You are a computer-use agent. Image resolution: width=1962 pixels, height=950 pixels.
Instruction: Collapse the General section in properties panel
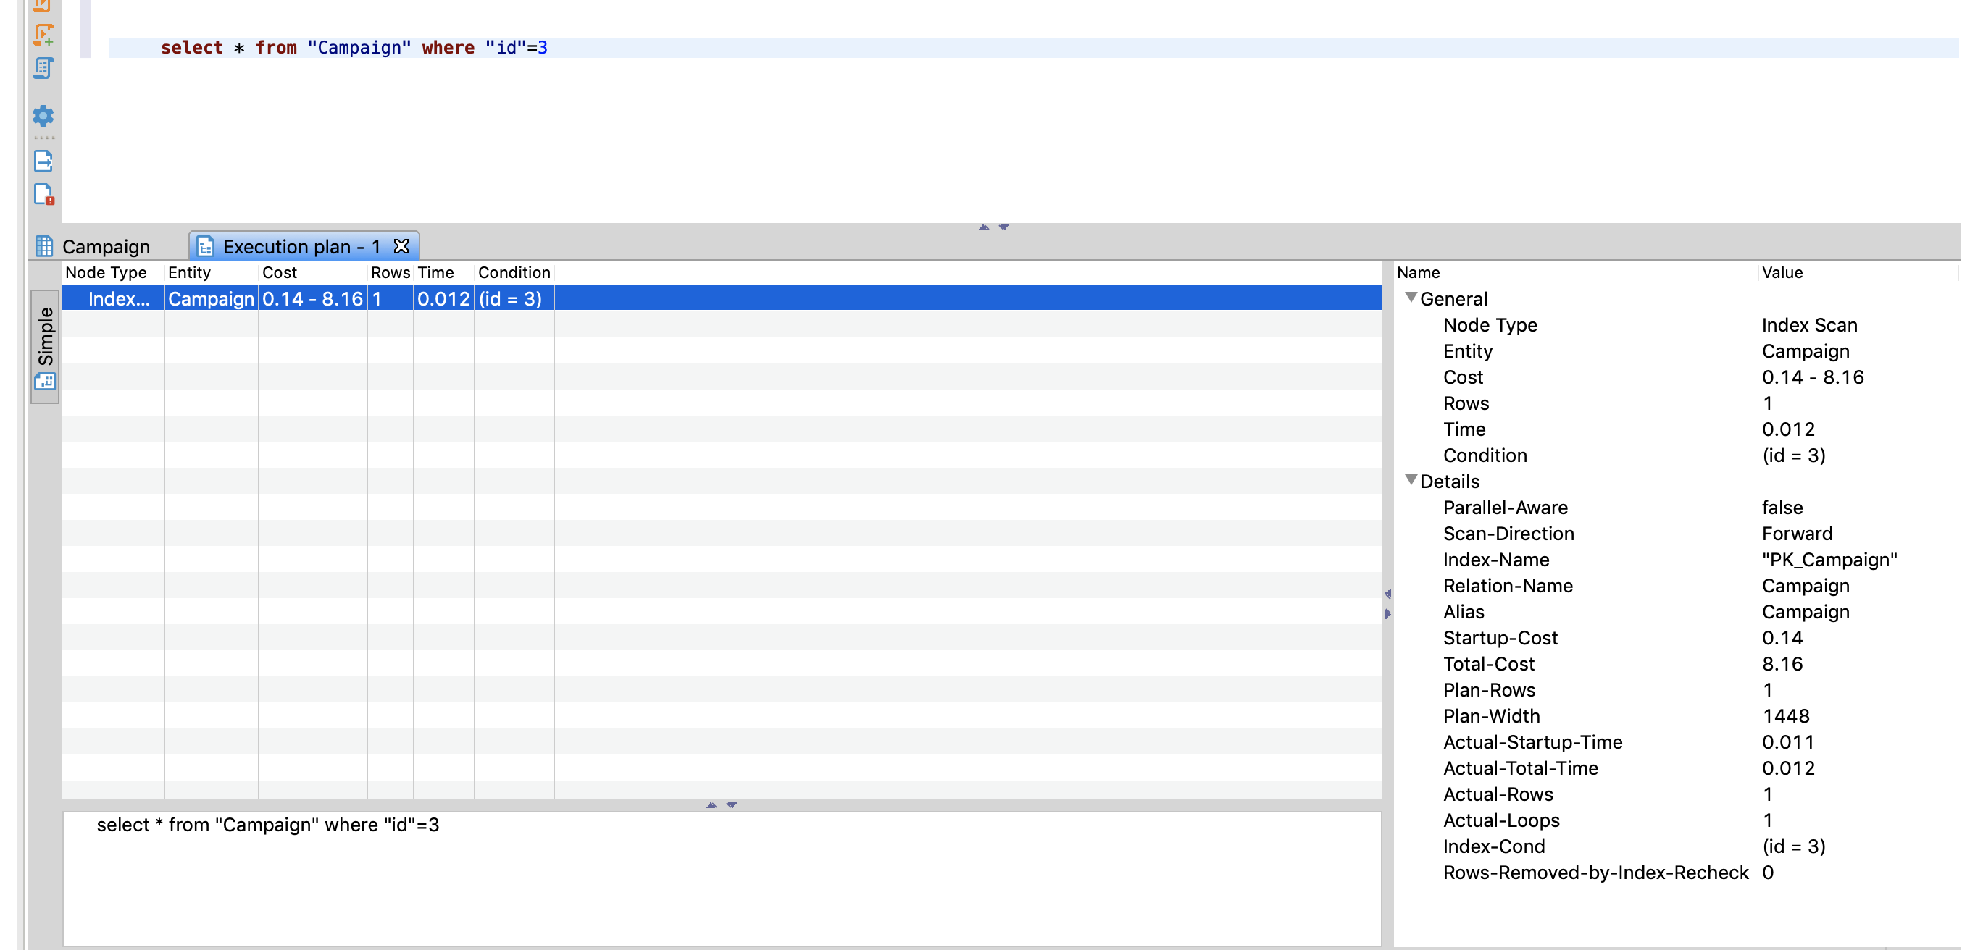click(1413, 298)
